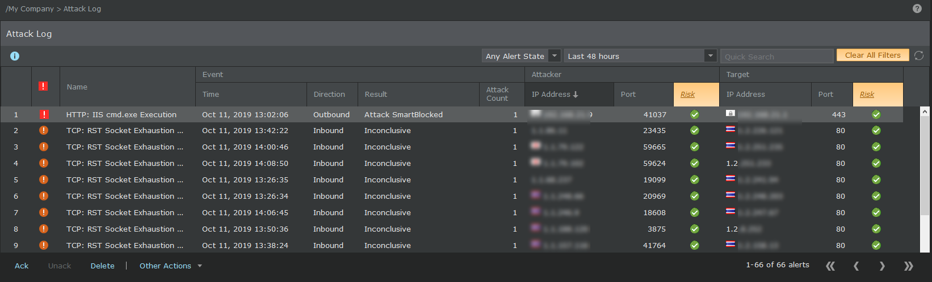Click attacker port value 3875
The height and width of the screenshot is (282, 932).
(x=656, y=229)
